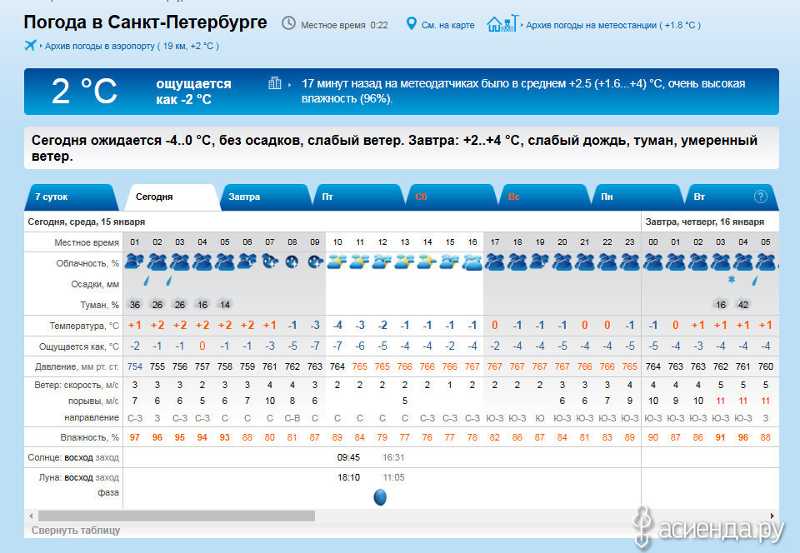The image size is (800, 553).
Task: Click the partly sunny icon under hour 13
Action: point(405,262)
